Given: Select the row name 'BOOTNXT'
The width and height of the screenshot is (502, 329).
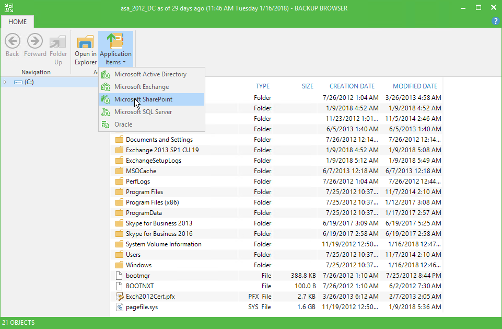Looking at the screenshot, I should (139, 286).
